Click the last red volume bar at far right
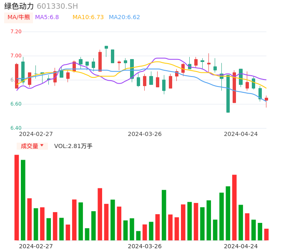 266,235
